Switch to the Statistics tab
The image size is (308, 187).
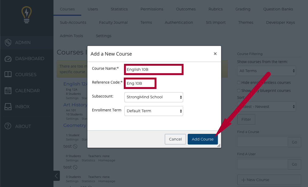coord(119,9)
